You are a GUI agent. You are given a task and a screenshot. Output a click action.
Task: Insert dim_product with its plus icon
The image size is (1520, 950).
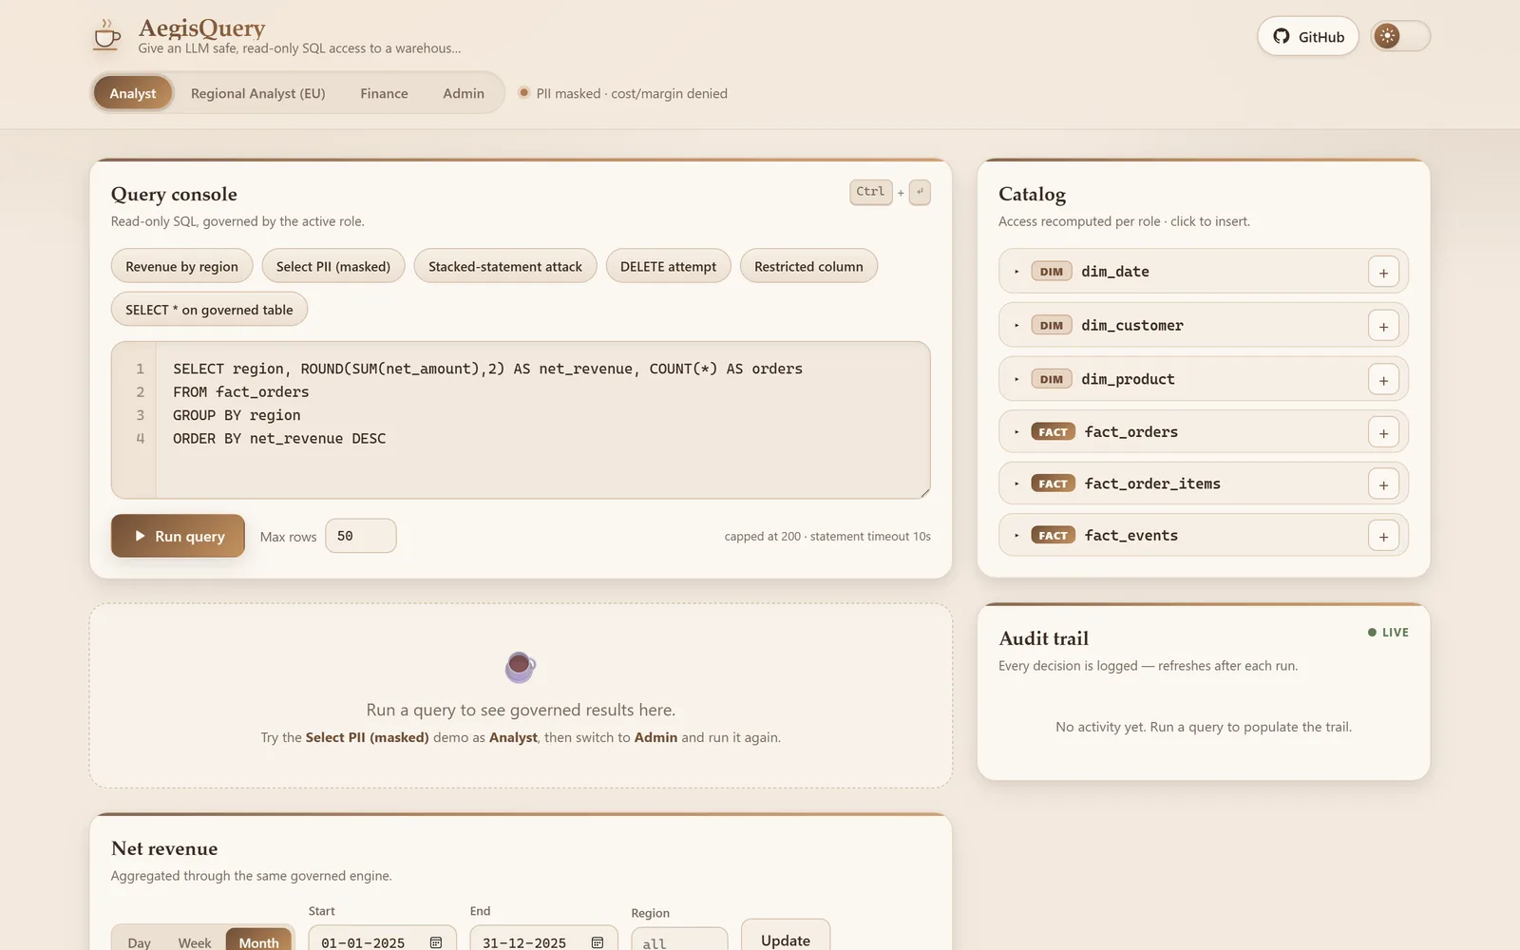pyautogui.click(x=1383, y=380)
